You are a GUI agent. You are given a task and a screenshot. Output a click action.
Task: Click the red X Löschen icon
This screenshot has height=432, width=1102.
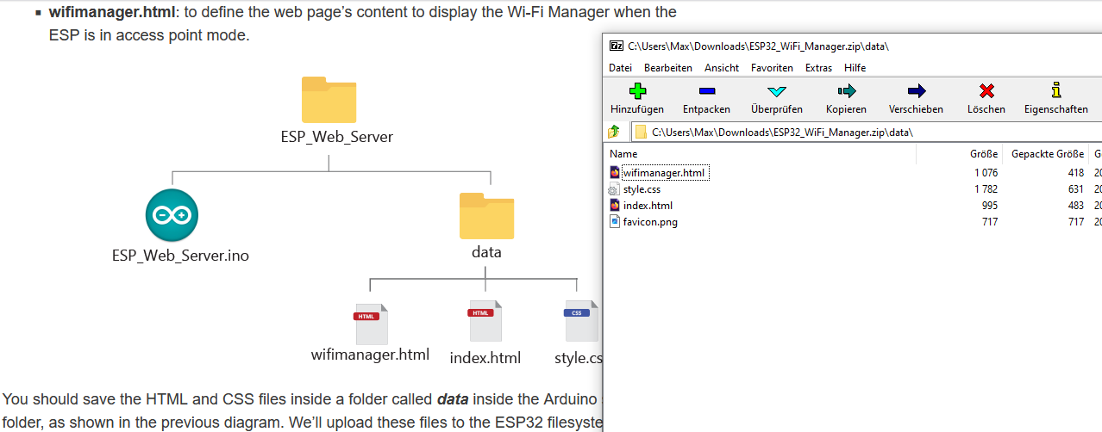986,91
